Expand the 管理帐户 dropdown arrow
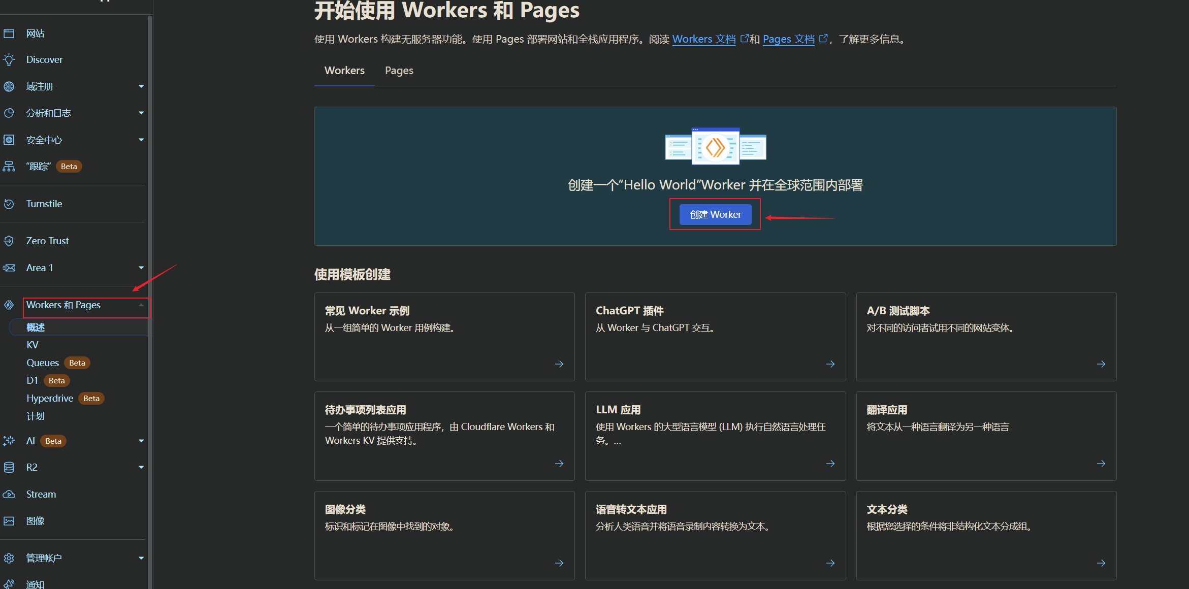 click(141, 558)
